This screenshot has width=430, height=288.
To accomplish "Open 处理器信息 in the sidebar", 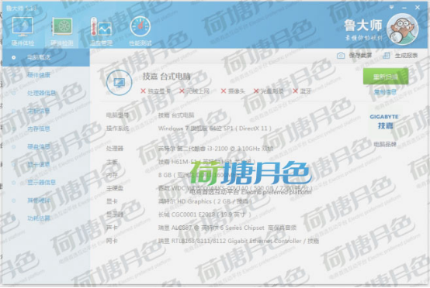I will coord(41,93).
